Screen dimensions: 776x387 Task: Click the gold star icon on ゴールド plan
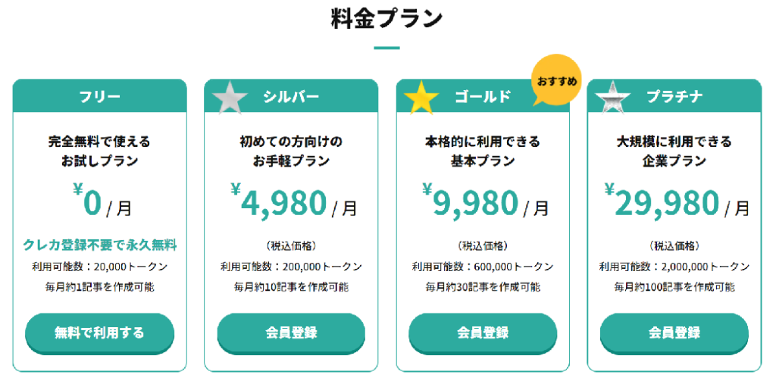coord(421,98)
